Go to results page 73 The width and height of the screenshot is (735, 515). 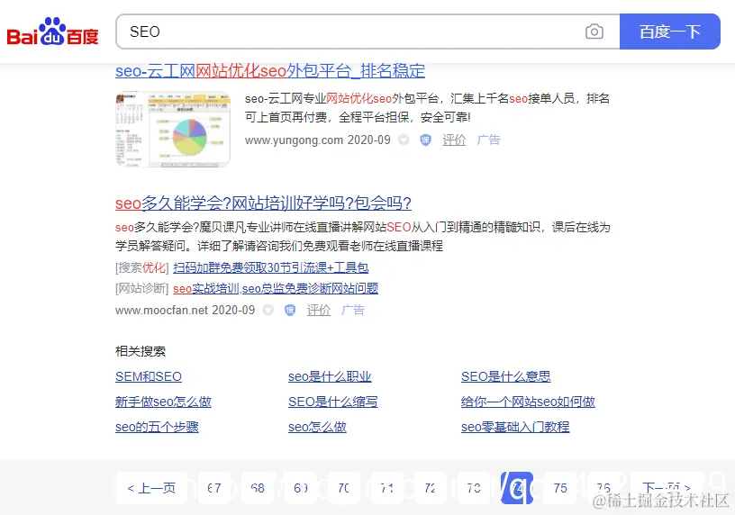click(x=474, y=488)
